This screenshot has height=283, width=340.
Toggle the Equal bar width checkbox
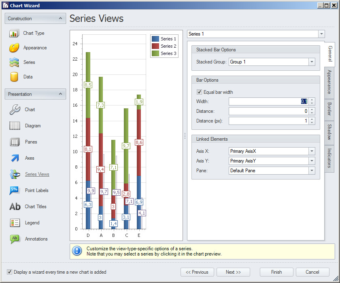(199, 92)
